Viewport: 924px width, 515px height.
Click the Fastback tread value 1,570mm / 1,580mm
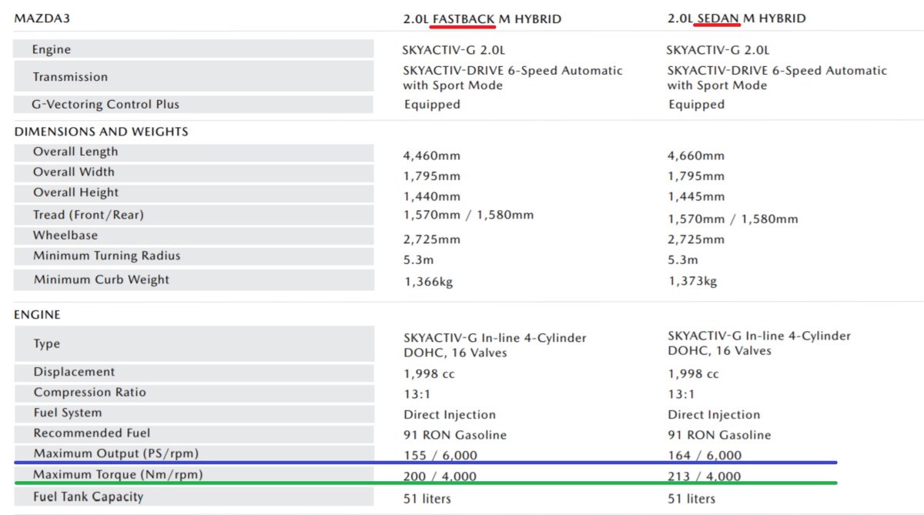click(x=468, y=215)
